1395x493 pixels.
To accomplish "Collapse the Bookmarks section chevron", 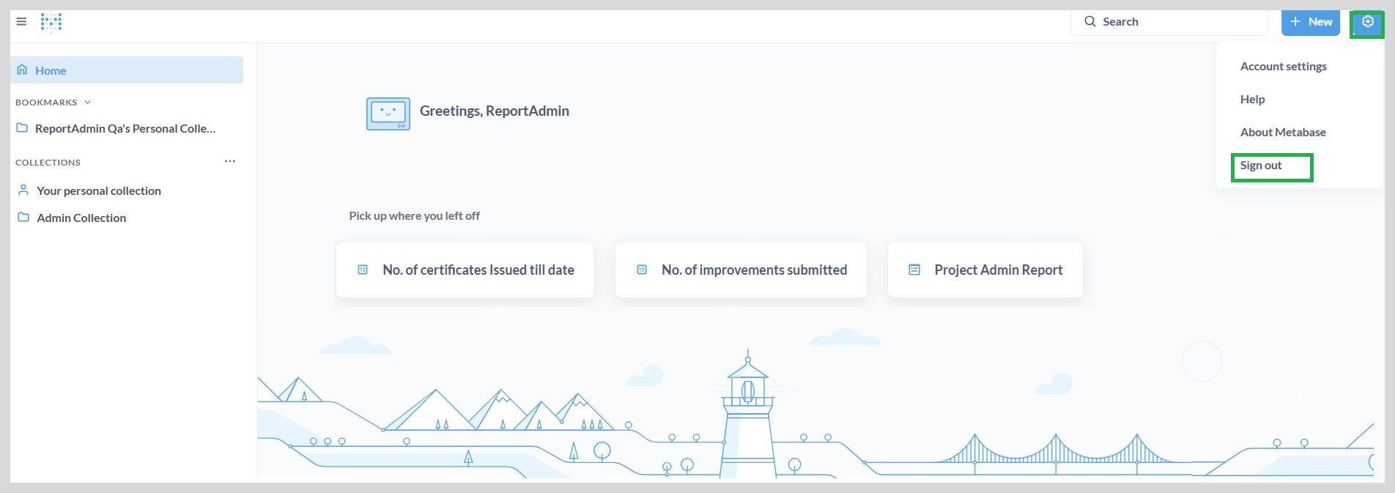I will pyautogui.click(x=88, y=103).
